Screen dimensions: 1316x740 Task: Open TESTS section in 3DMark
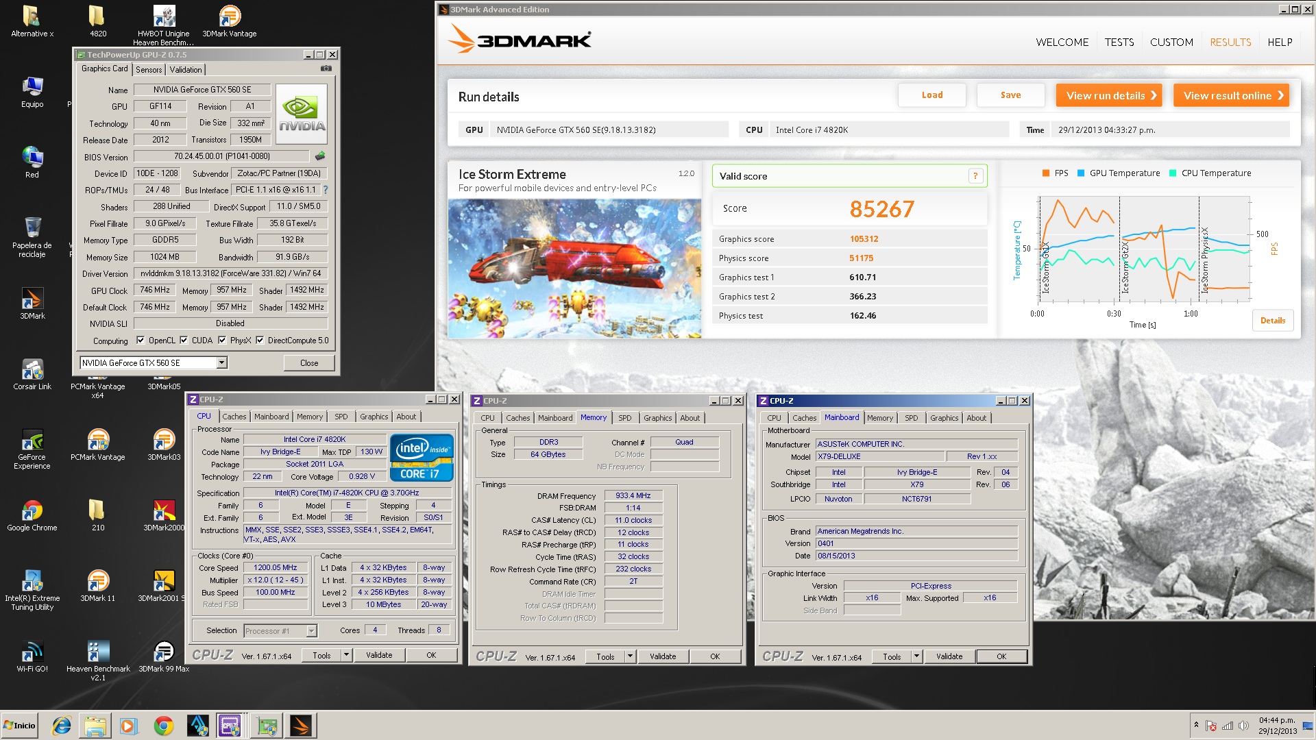pos(1119,42)
